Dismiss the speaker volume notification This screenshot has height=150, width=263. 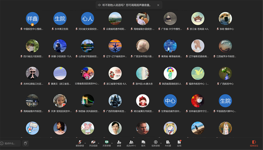click(158, 5)
